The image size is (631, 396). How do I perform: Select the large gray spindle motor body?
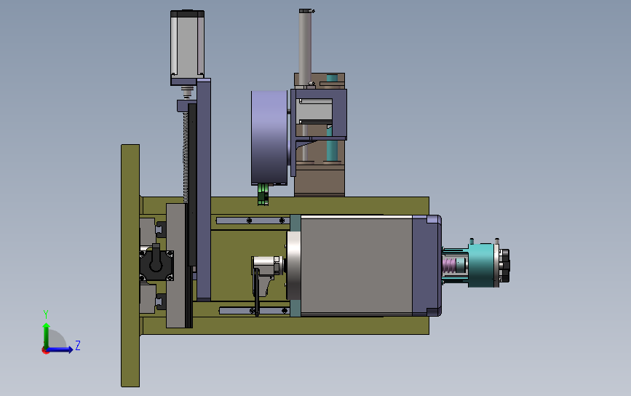pos(356,266)
